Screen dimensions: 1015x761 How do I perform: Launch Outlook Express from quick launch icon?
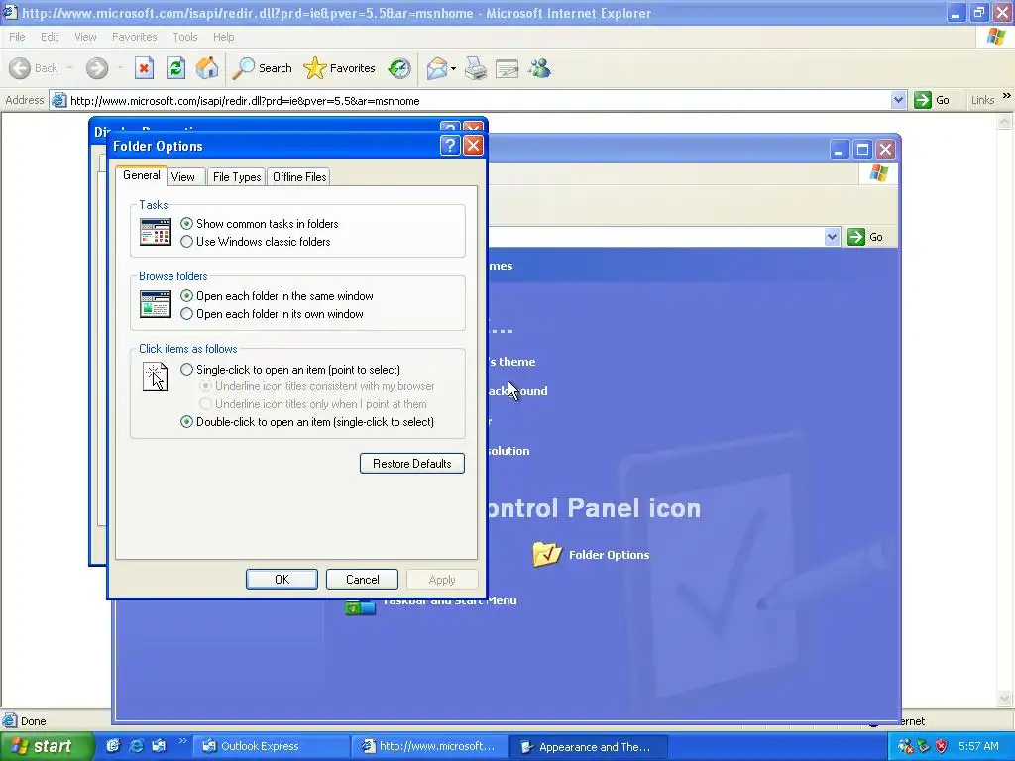159,746
